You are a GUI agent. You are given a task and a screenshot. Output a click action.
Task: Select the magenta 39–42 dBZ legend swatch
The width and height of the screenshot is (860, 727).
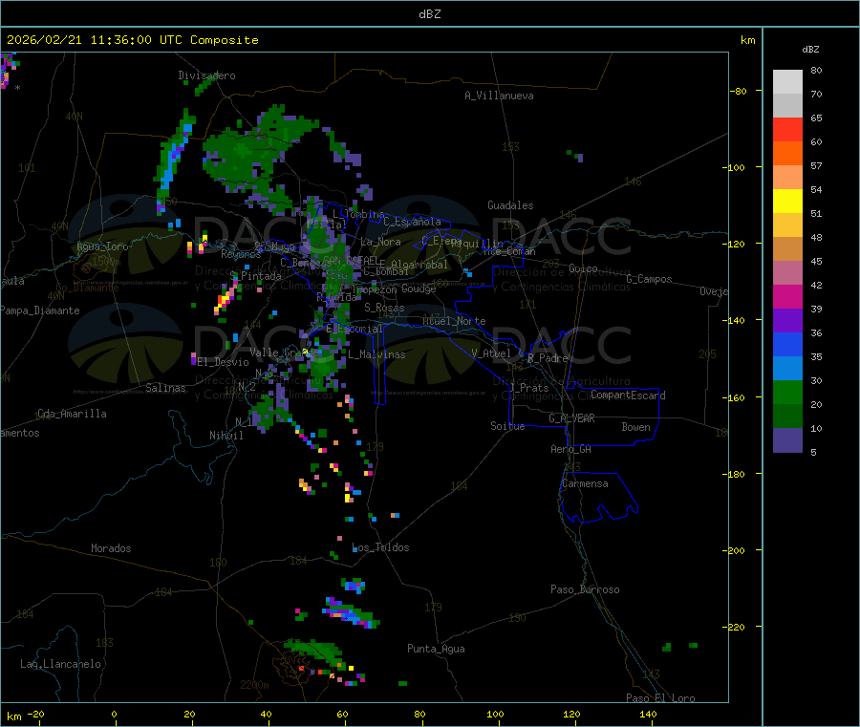(787, 296)
